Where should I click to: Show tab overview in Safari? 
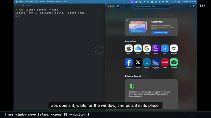point(194,6)
